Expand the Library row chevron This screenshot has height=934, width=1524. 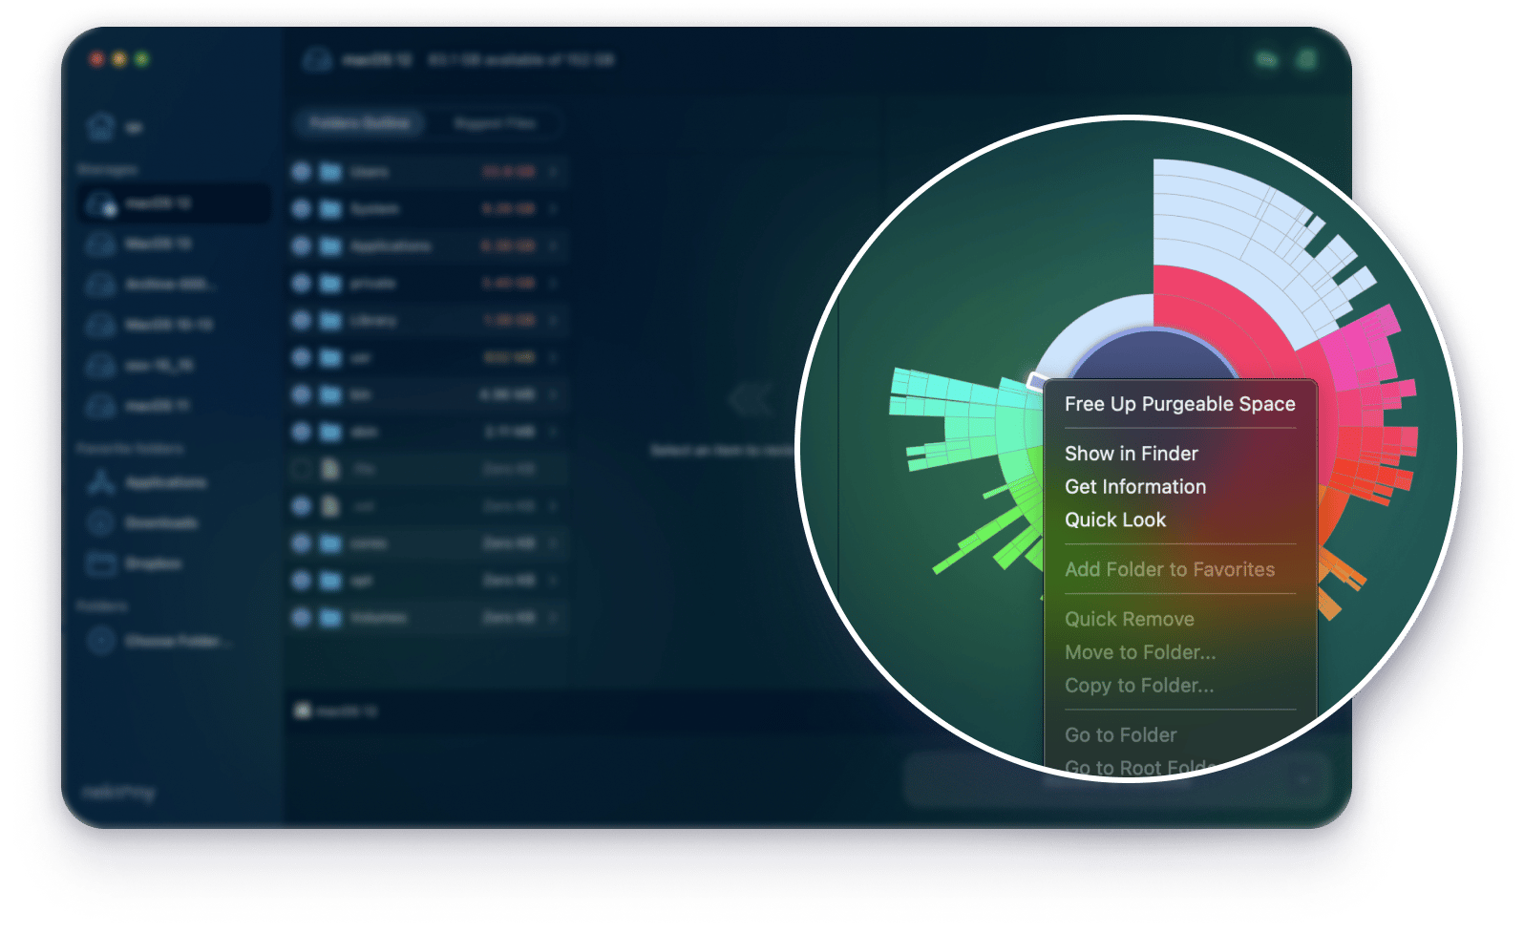[553, 320]
